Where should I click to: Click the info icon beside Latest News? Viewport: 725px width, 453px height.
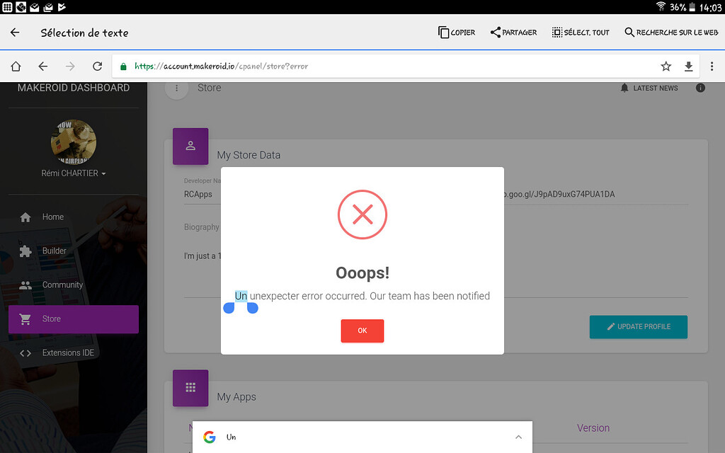(700, 88)
